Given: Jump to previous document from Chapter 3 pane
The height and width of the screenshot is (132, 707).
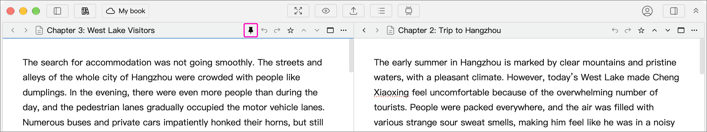Looking at the screenshot, I should coord(304,30).
